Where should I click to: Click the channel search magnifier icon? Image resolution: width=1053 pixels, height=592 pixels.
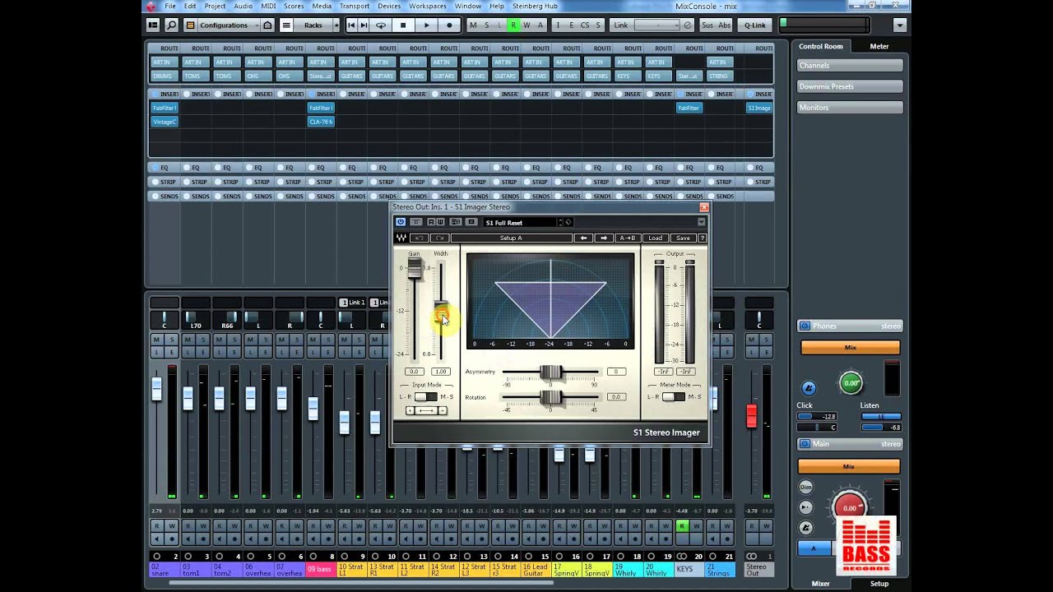[172, 25]
